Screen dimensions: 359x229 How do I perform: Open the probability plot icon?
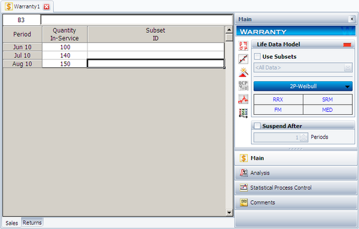click(x=243, y=59)
